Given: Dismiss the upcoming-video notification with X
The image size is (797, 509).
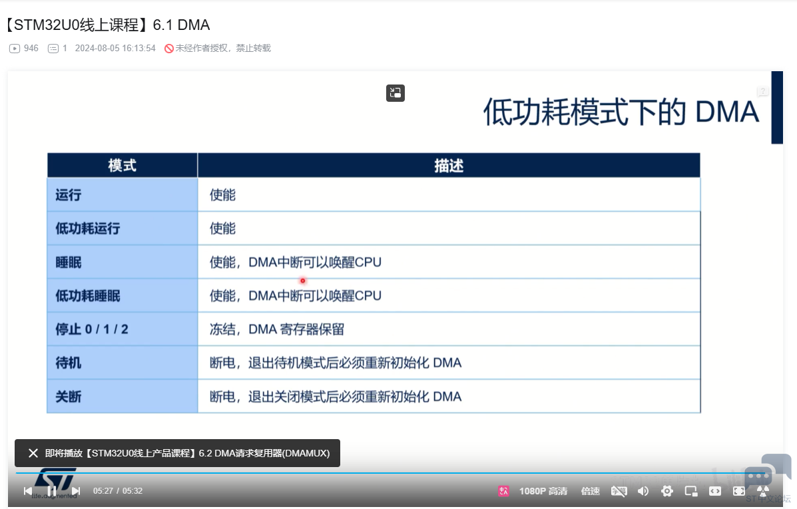Looking at the screenshot, I should pos(33,453).
